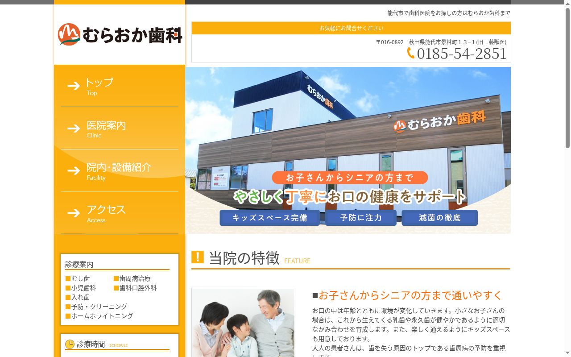Open the トップ (Top) menu item
Viewport: 571px width, 357px height.
(120, 86)
